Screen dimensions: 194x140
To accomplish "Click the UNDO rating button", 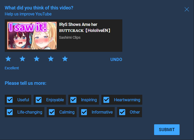I will [116, 59].
